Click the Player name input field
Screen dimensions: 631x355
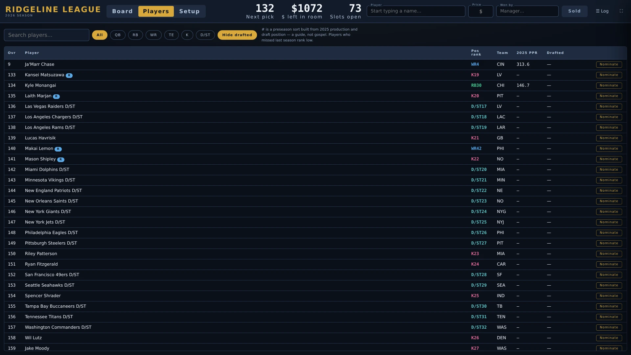coord(416,11)
